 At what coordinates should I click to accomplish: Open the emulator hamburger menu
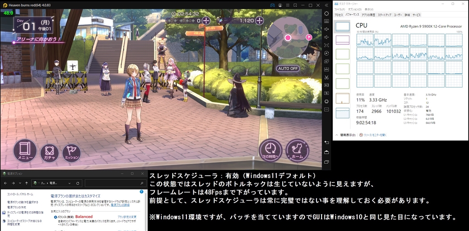pyautogui.click(x=288, y=5)
